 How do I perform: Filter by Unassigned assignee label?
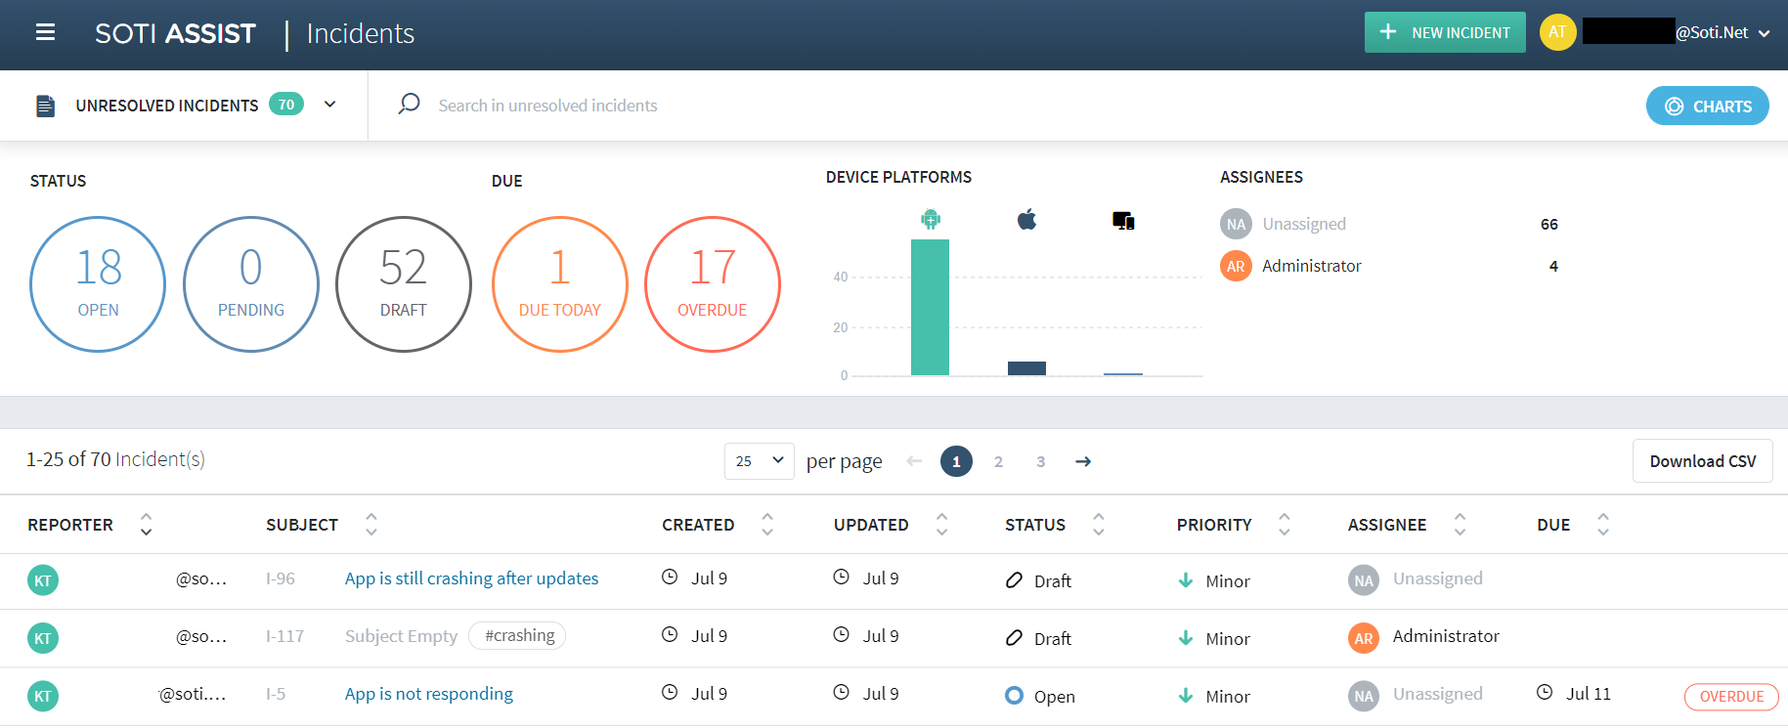[x=1304, y=224]
